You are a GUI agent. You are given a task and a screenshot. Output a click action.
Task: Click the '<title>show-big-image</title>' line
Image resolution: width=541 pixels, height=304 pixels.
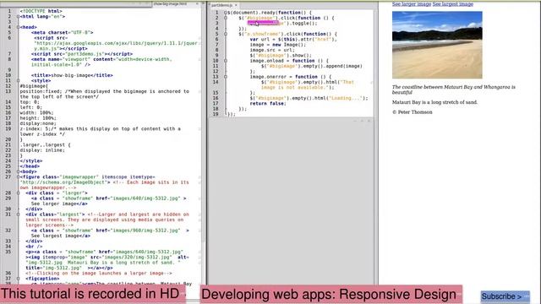point(72,75)
